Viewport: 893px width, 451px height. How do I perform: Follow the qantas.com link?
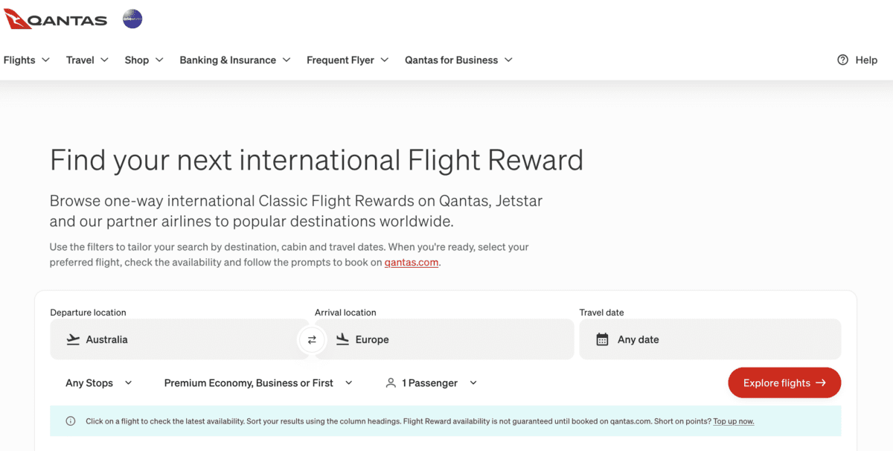412,263
